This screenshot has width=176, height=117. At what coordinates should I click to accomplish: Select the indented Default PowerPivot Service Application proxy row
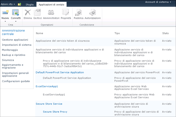(x=106, y=79)
